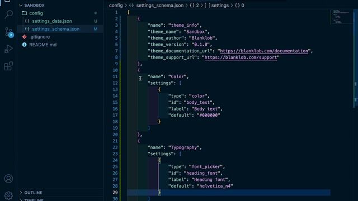The width and height of the screenshot is (358, 201).
Task: Click the config breadcrumb segment
Action: tap(116, 6)
